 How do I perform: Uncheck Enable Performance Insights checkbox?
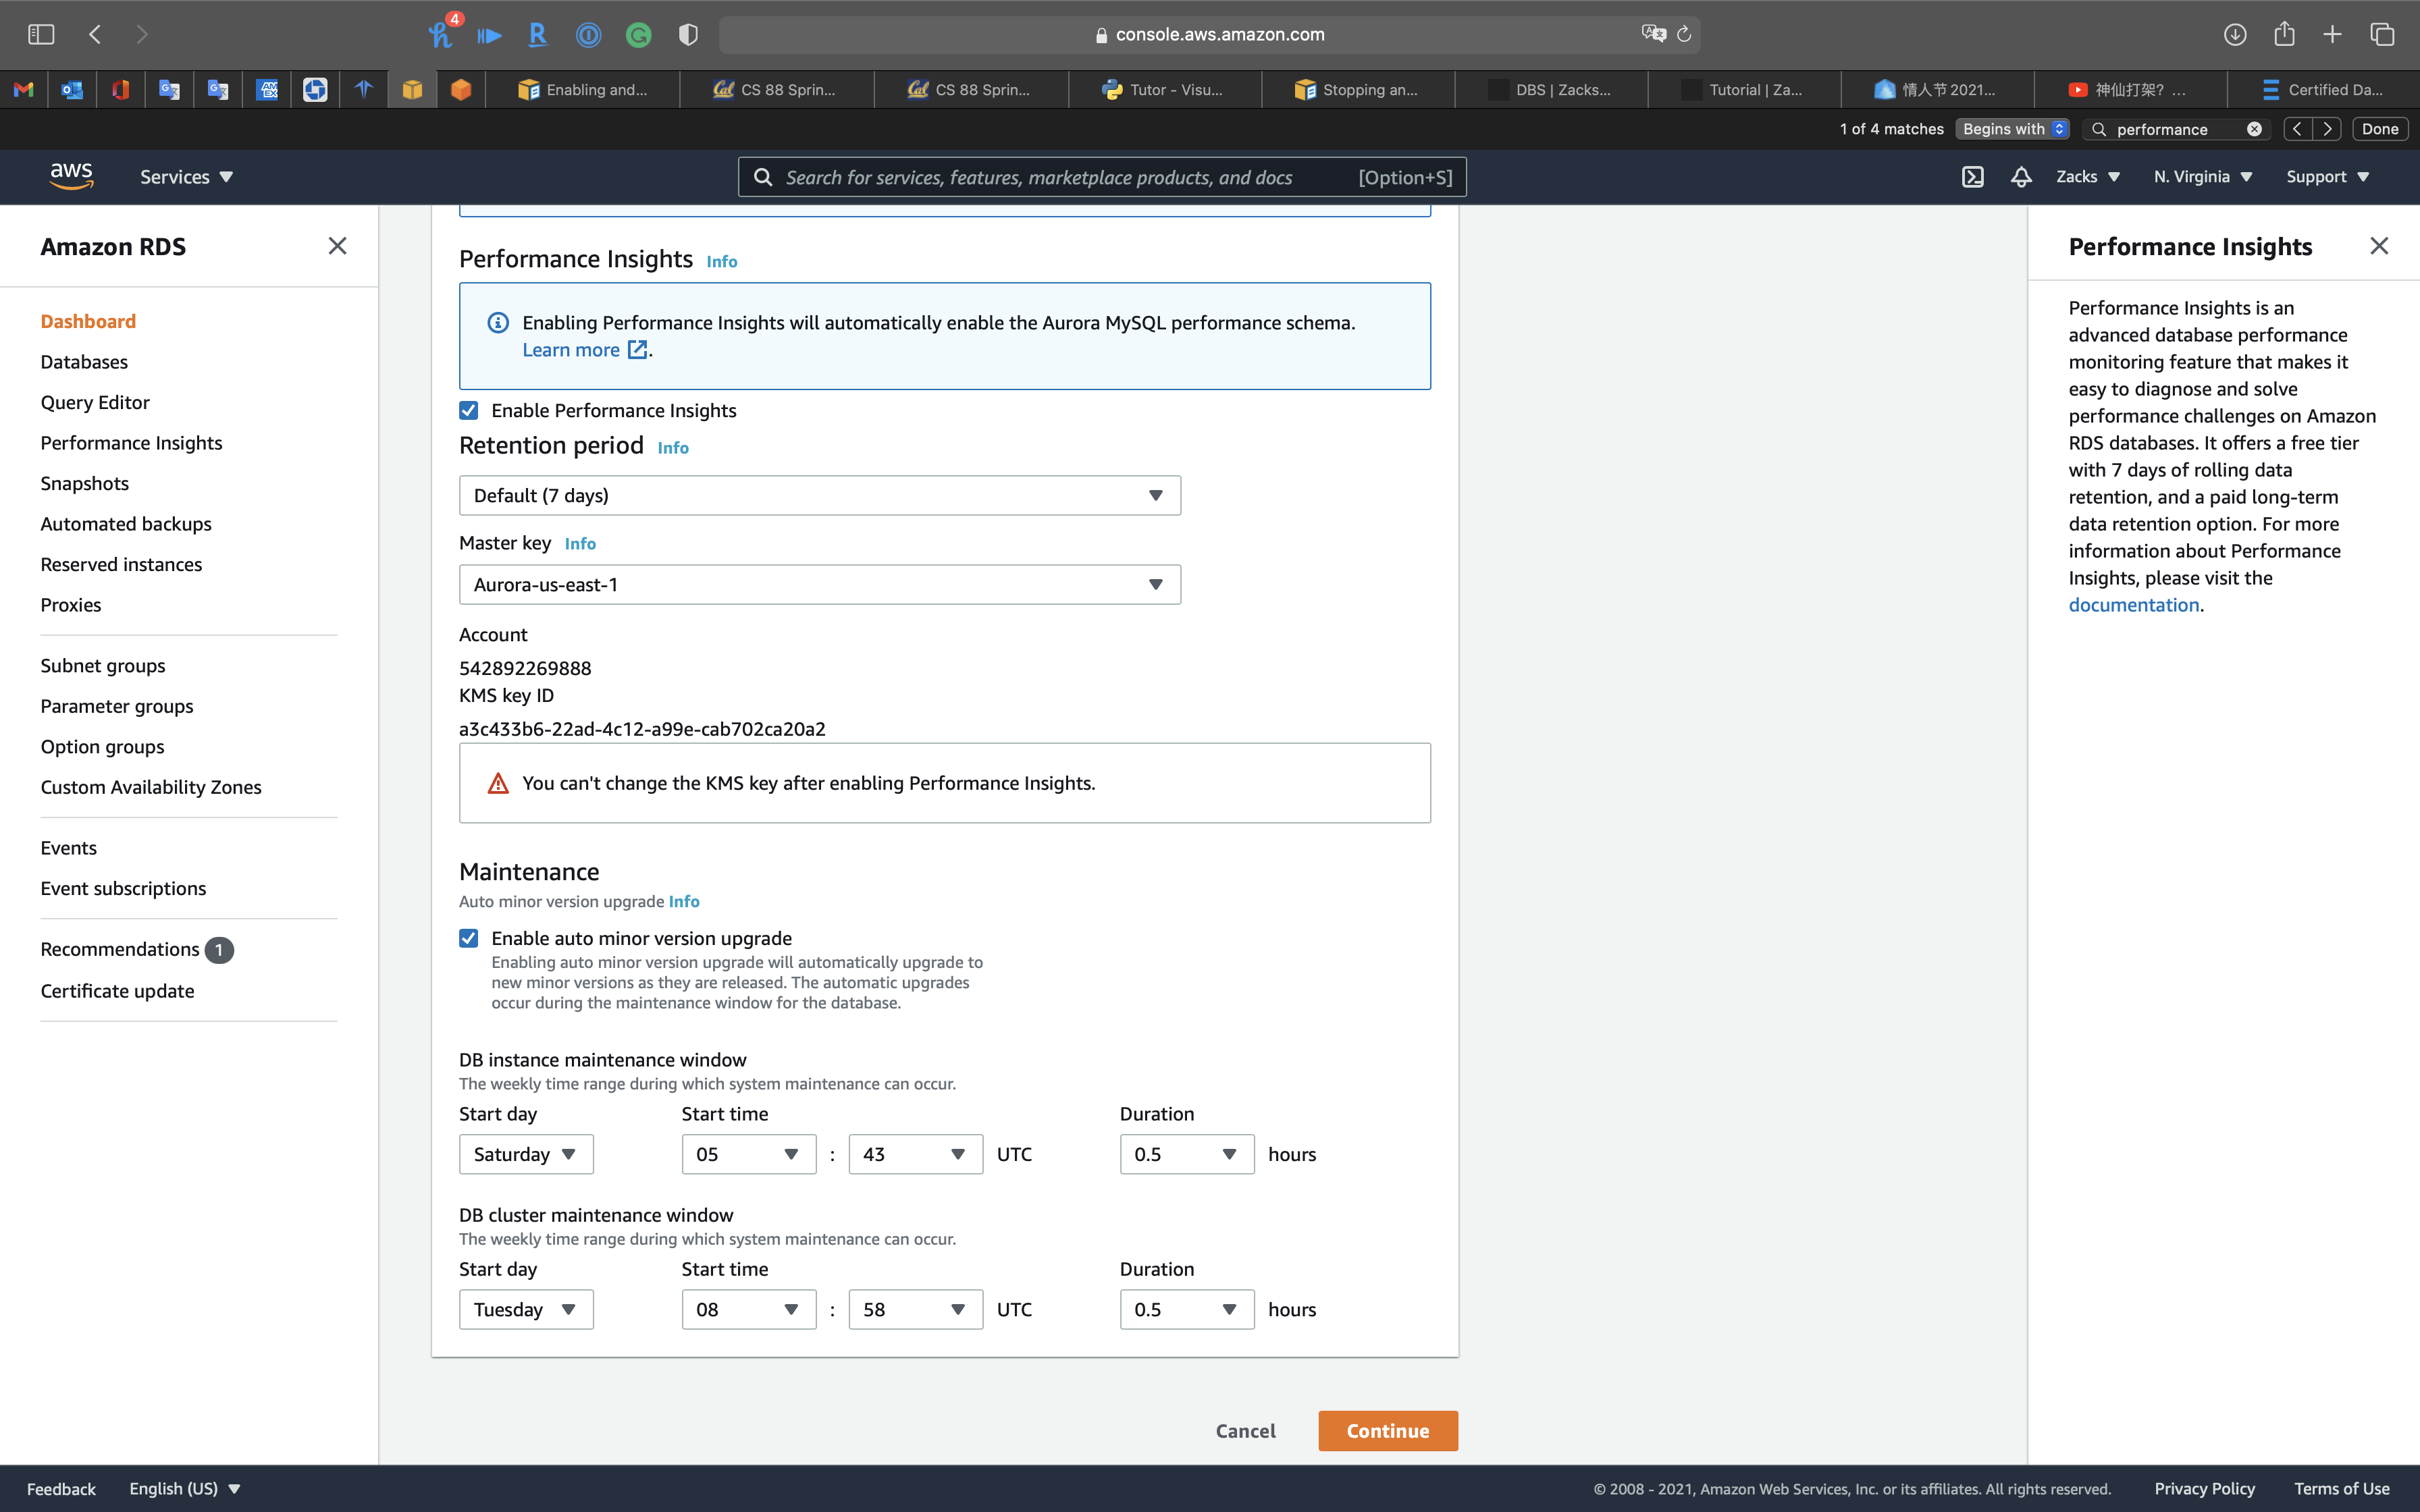469,410
